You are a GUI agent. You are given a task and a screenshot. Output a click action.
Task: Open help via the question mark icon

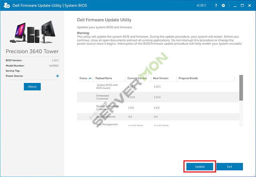point(216,6)
